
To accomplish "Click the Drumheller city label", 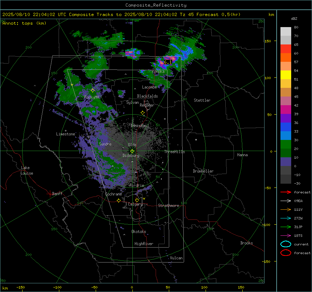I will tap(203, 171).
